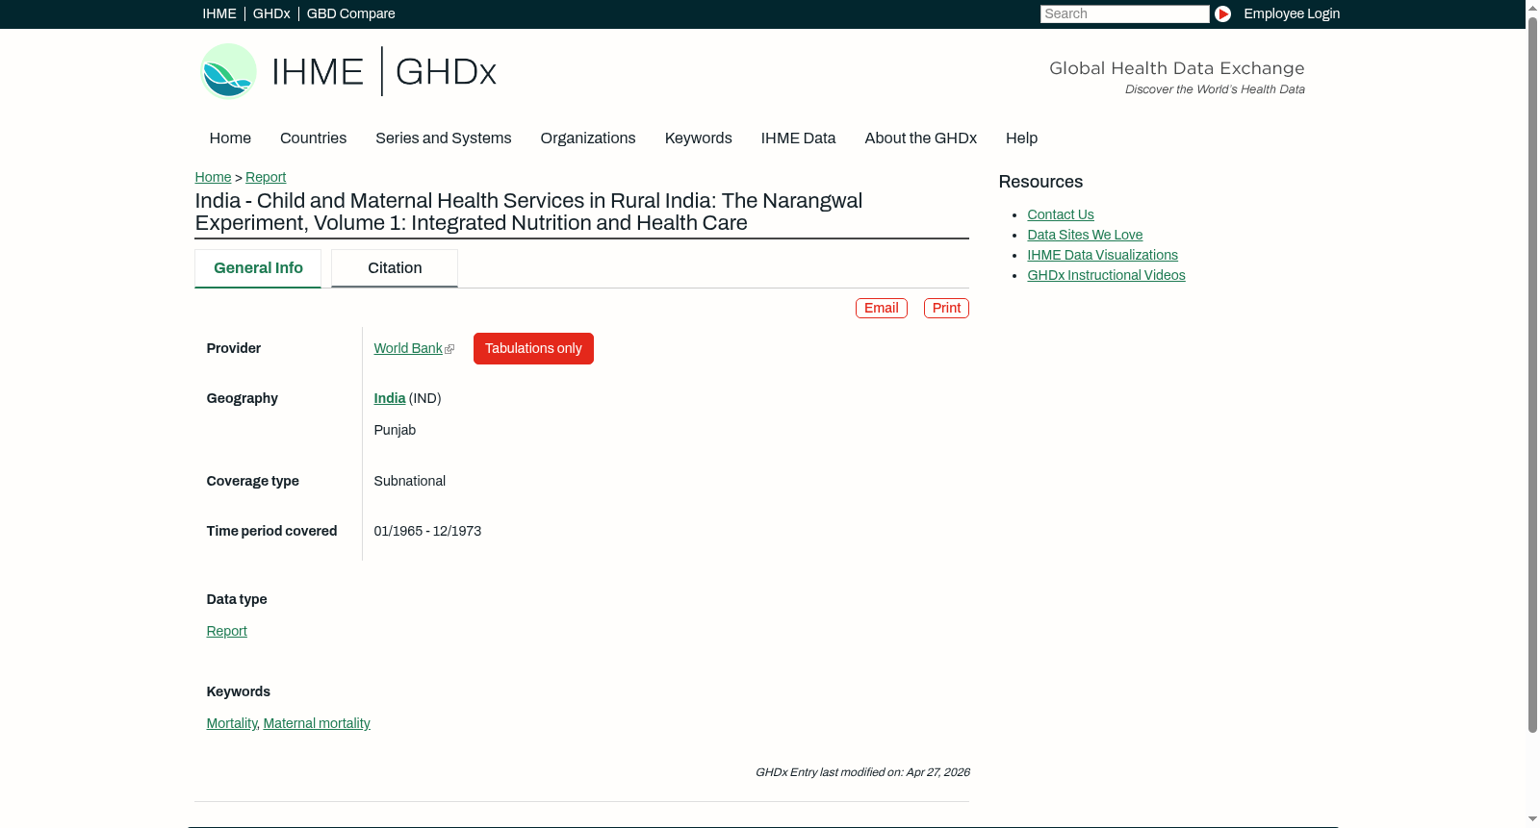This screenshot has width=1540, height=828.
Task: Click the scrollbar down arrow
Action: tap(1532, 820)
